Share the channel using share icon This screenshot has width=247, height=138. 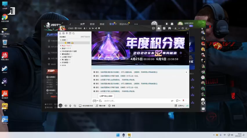click(x=96, y=28)
